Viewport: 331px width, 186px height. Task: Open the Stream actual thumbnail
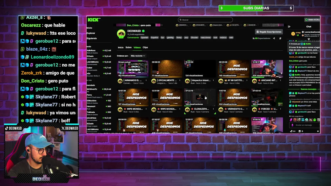[133, 69]
